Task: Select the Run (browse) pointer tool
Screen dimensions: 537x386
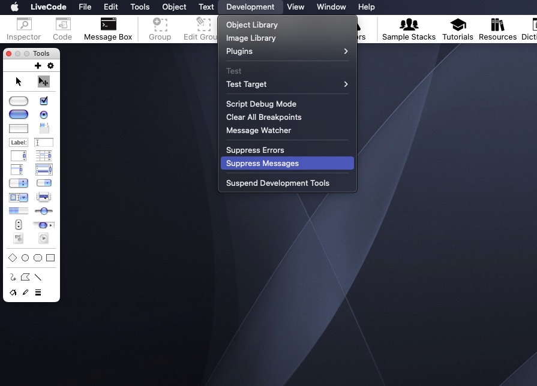Action: point(19,82)
